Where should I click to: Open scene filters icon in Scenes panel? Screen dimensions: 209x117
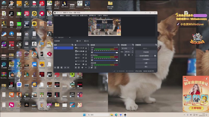[62, 68]
